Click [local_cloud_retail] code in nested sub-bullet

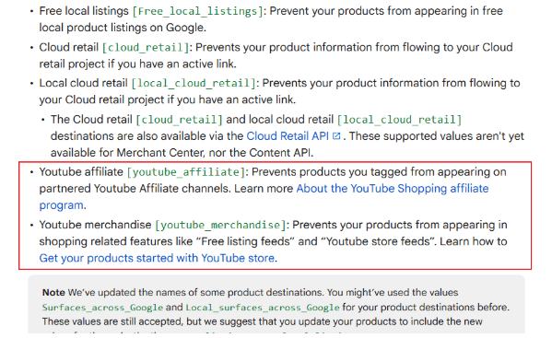[399, 120]
